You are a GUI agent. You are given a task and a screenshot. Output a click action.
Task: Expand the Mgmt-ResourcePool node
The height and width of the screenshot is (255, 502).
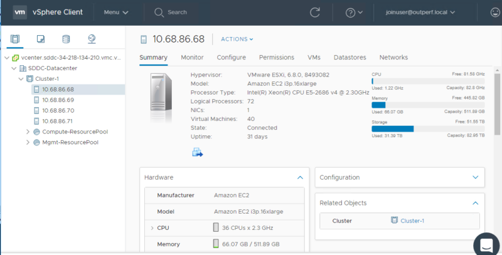coord(28,142)
